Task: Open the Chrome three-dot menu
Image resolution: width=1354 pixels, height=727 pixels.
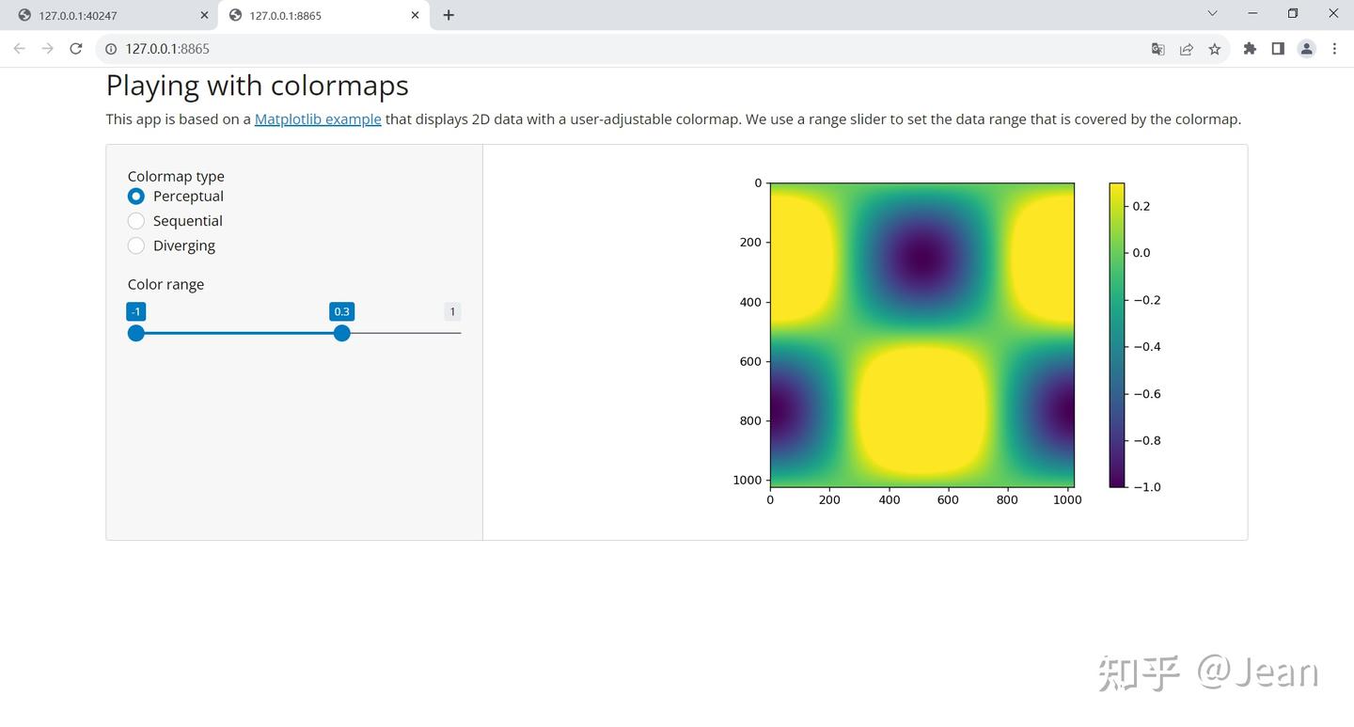Action: click(1334, 49)
